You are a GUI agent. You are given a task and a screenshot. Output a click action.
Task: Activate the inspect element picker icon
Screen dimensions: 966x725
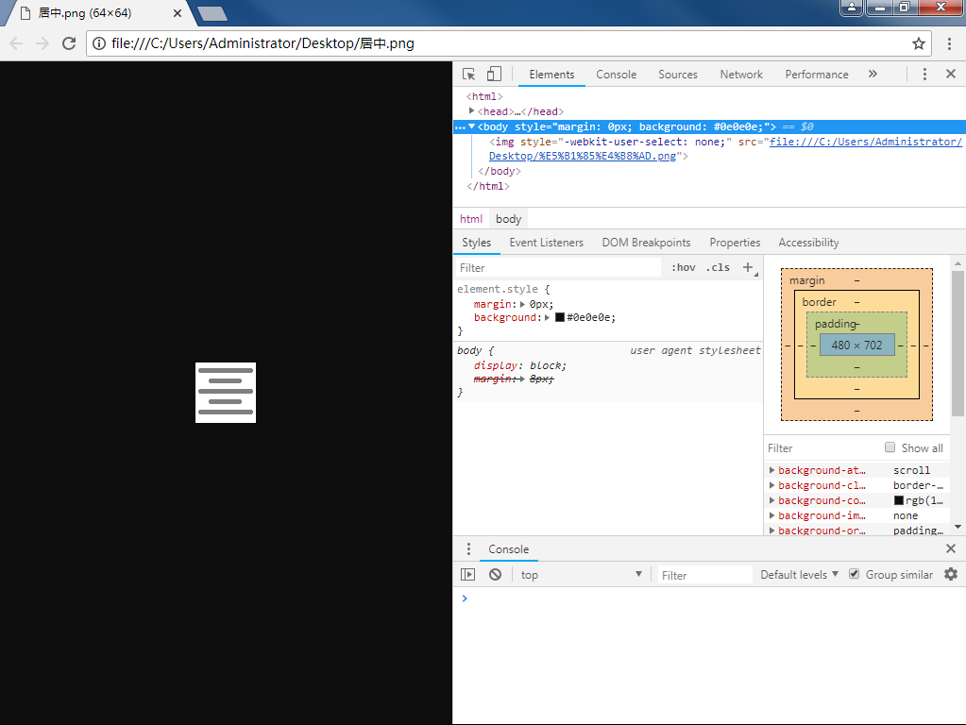[x=469, y=75]
